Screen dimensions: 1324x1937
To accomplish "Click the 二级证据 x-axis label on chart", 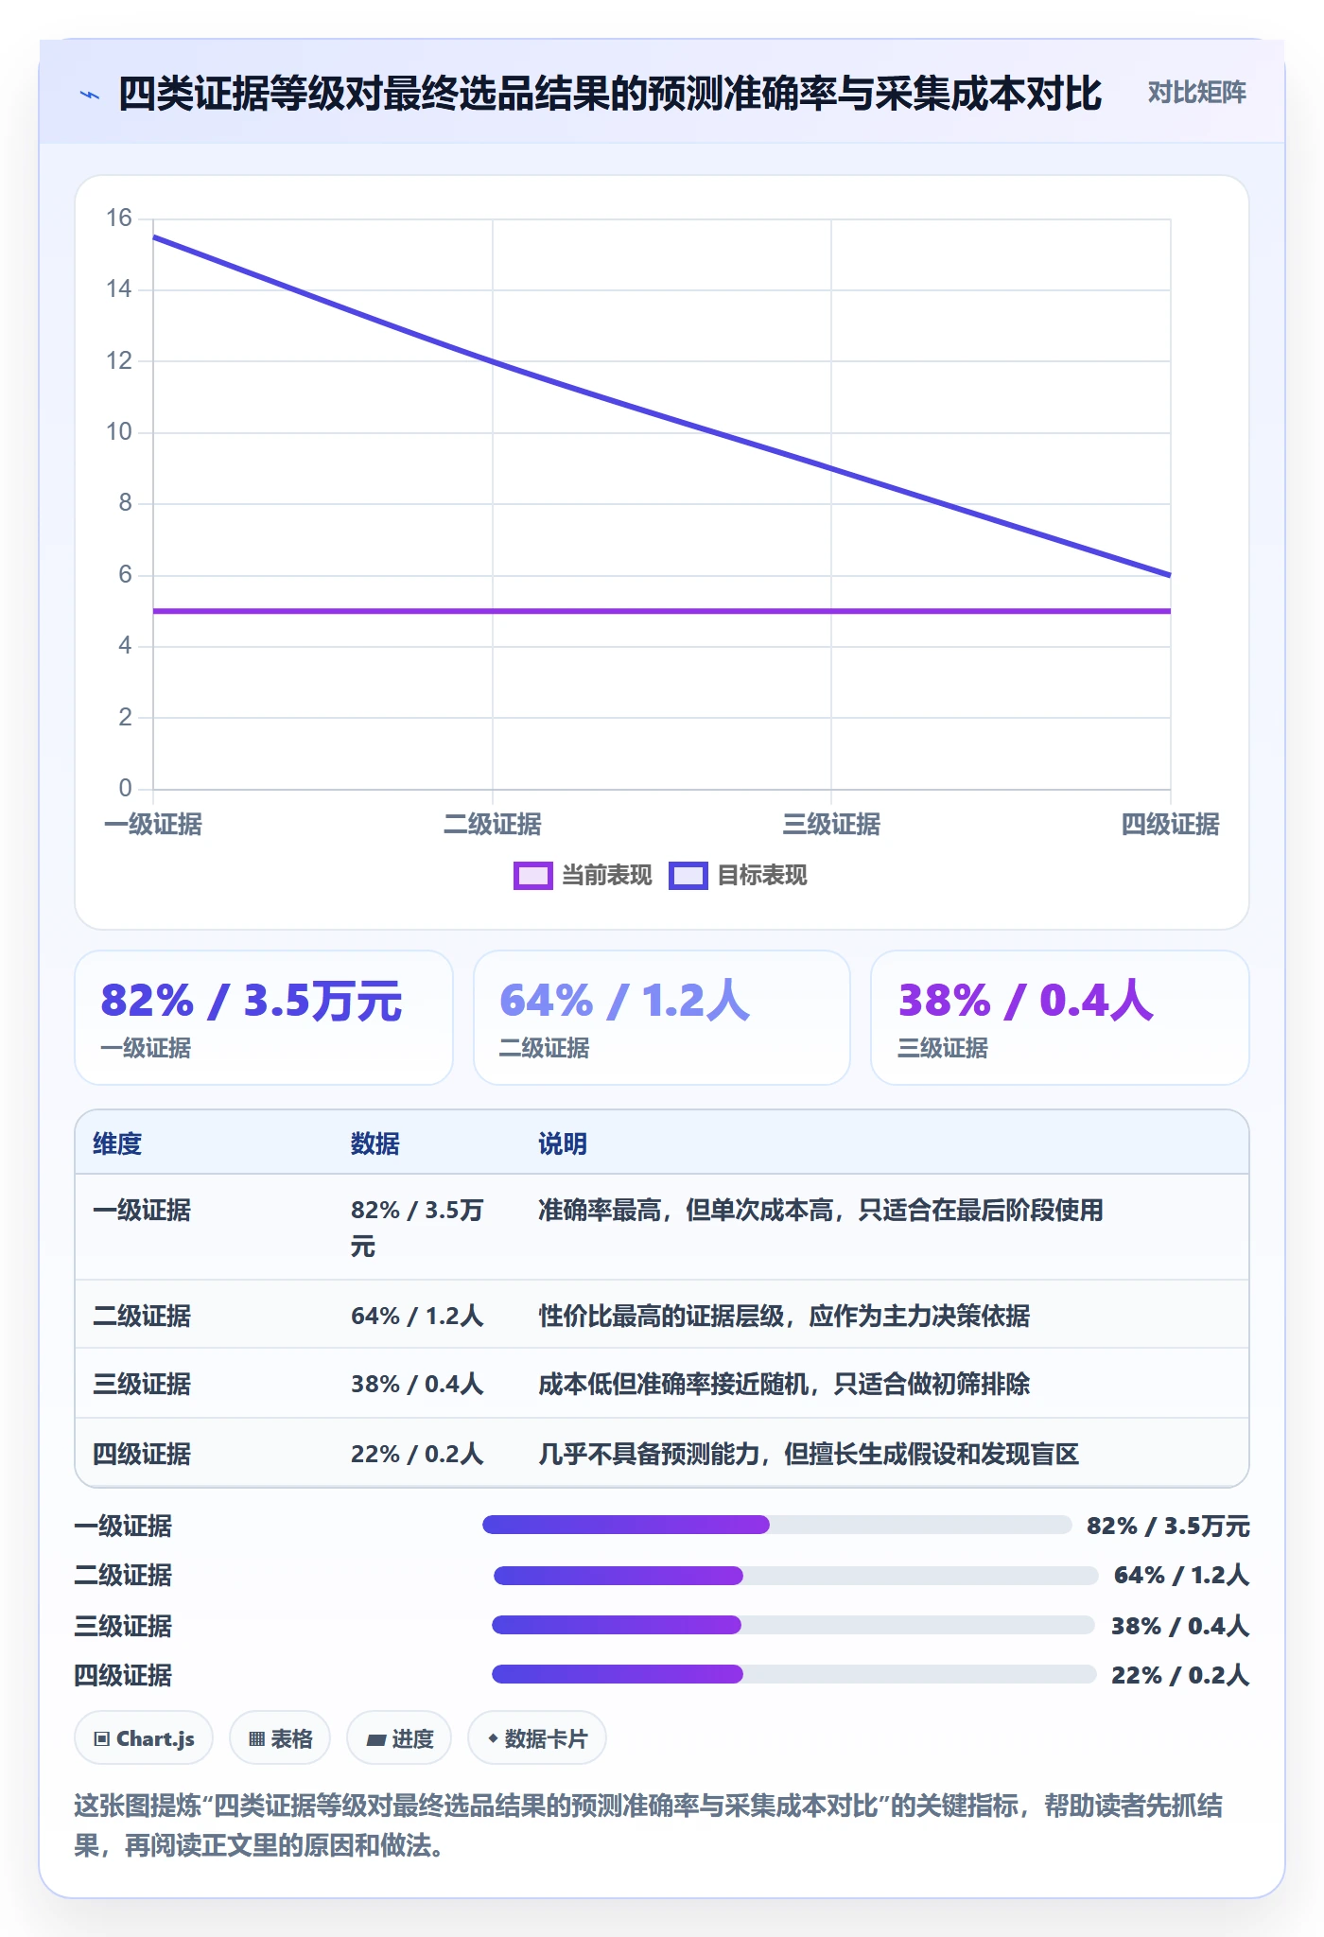I will [x=492, y=824].
